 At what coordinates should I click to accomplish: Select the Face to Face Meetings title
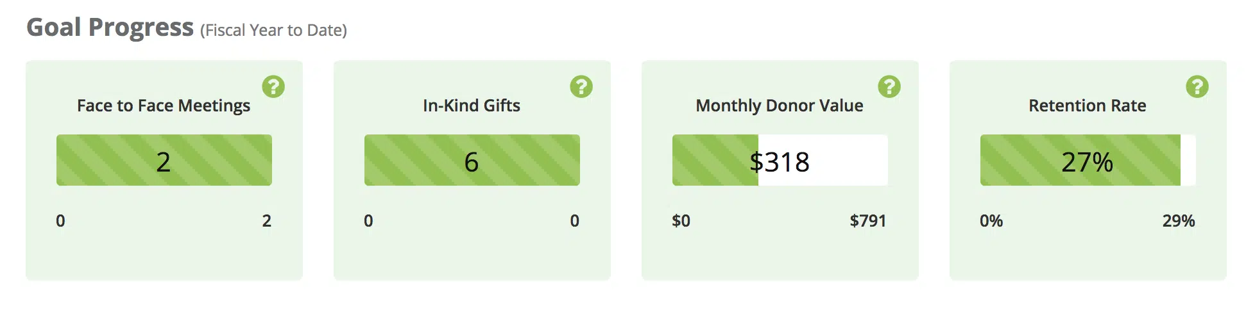tap(164, 106)
